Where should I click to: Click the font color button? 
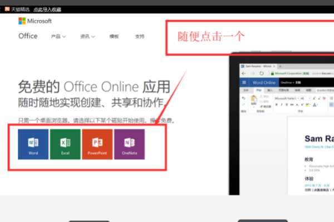tap(315, 105)
